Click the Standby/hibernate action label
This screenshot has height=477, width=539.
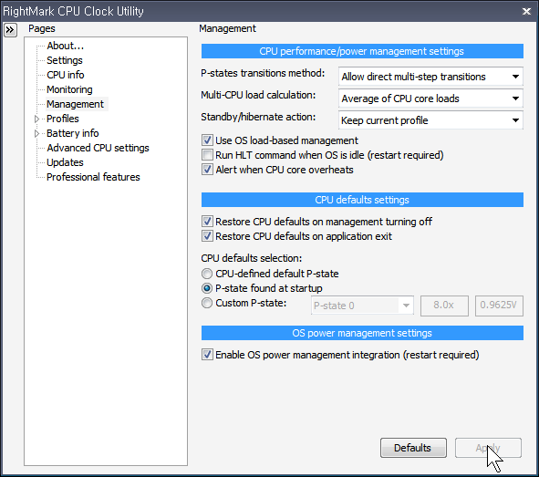point(258,117)
